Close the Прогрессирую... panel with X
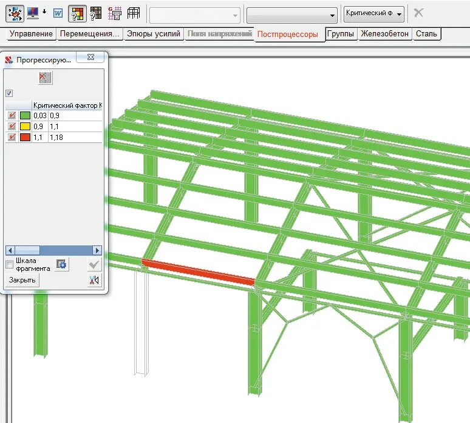The image size is (470, 423). (91, 57)
